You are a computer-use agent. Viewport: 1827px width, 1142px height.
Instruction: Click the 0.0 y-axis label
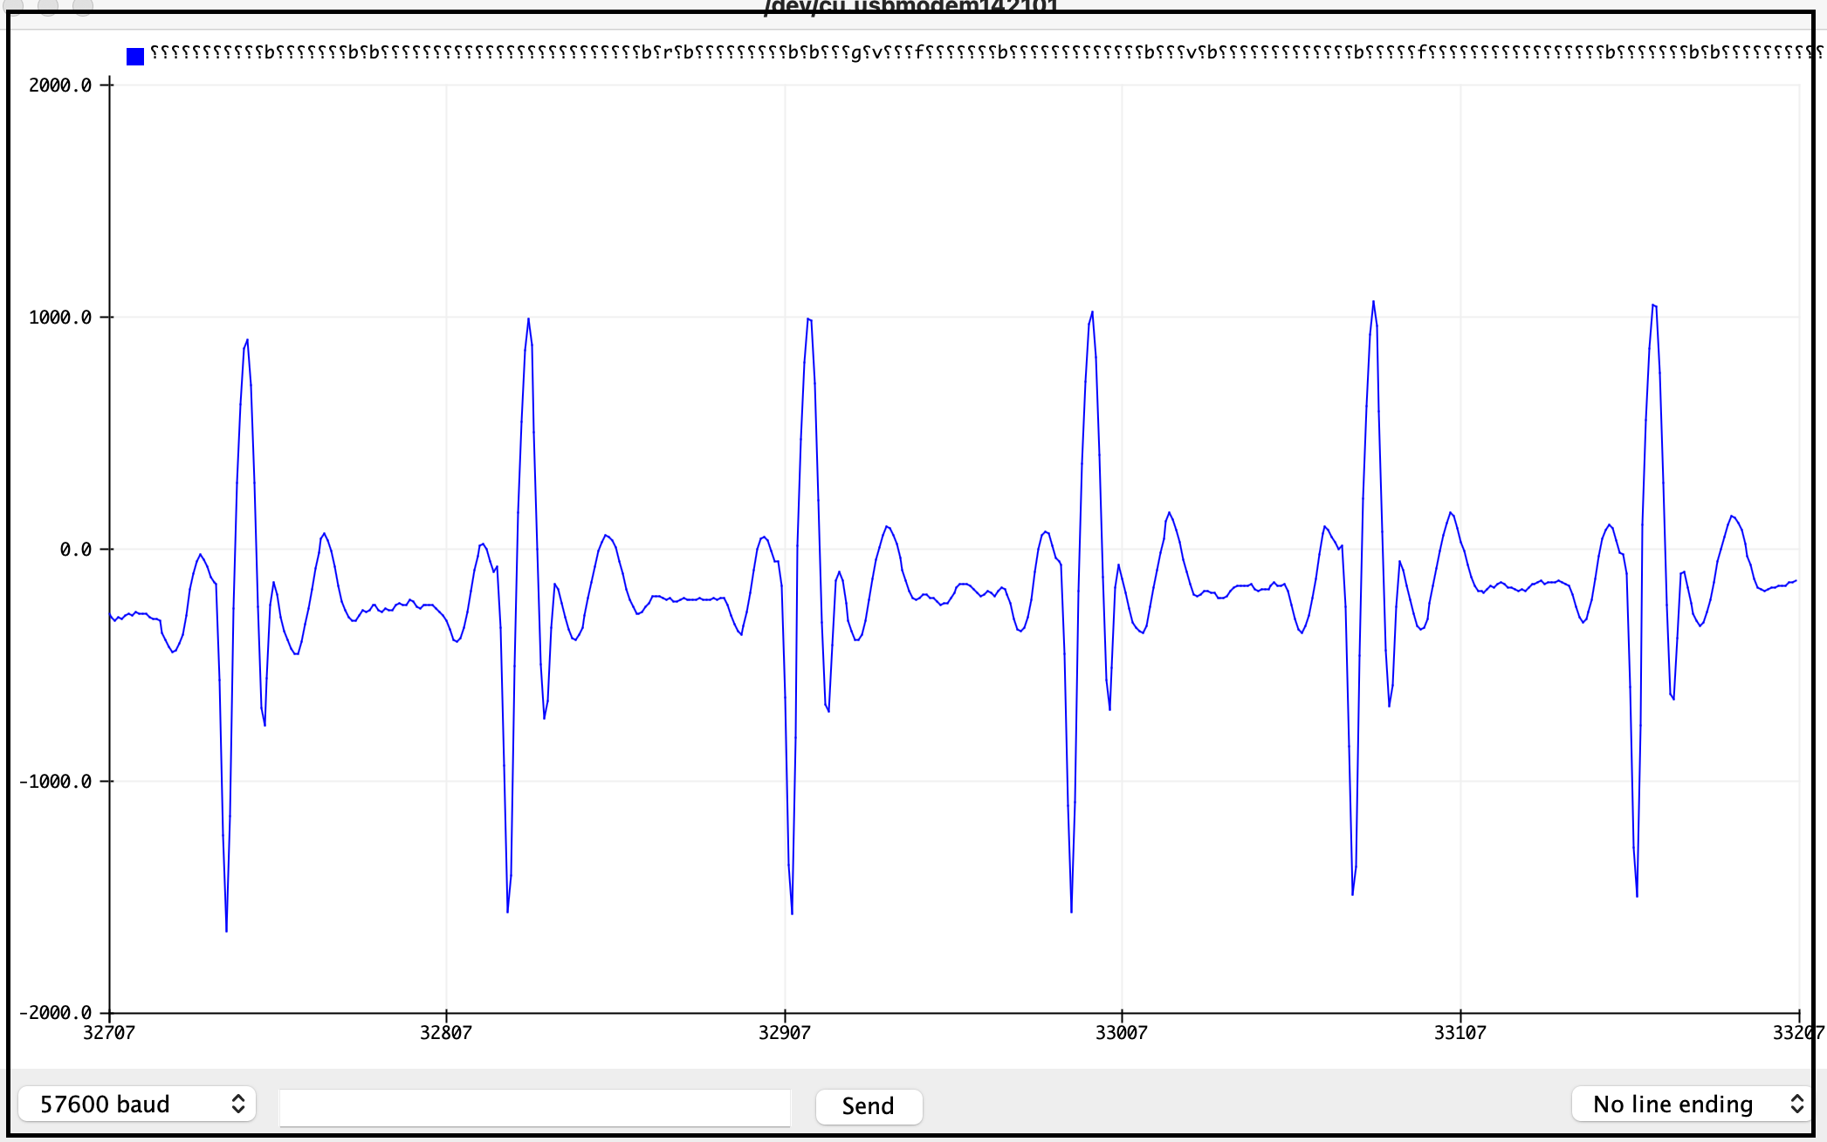coord(76,549)
